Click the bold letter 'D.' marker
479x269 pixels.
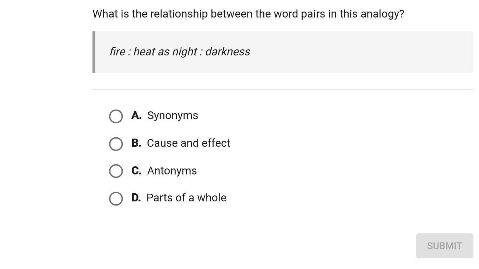[x=136, y=198]
